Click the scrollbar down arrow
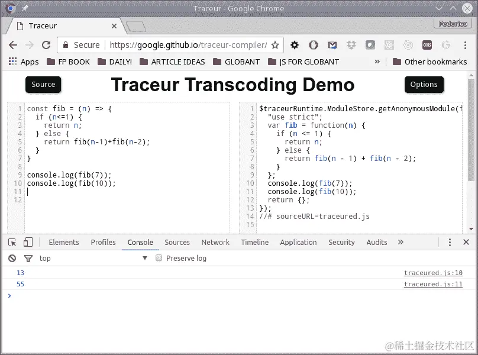The image size is (478, 355). (x=471, y=229)
